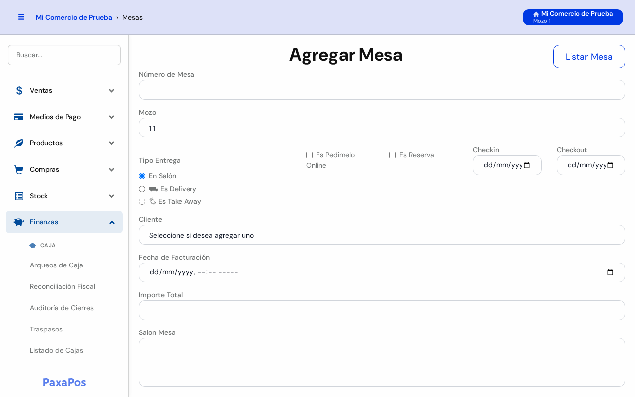
Task: Toggle the hamburger menu icon
Action: click(21, 17)
